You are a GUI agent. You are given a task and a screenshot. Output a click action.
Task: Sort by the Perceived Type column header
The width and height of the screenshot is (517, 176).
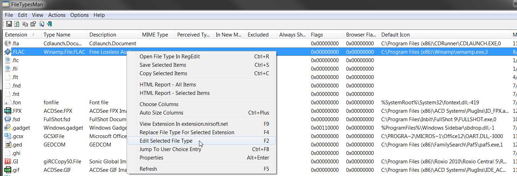click(x=194, y=35)
